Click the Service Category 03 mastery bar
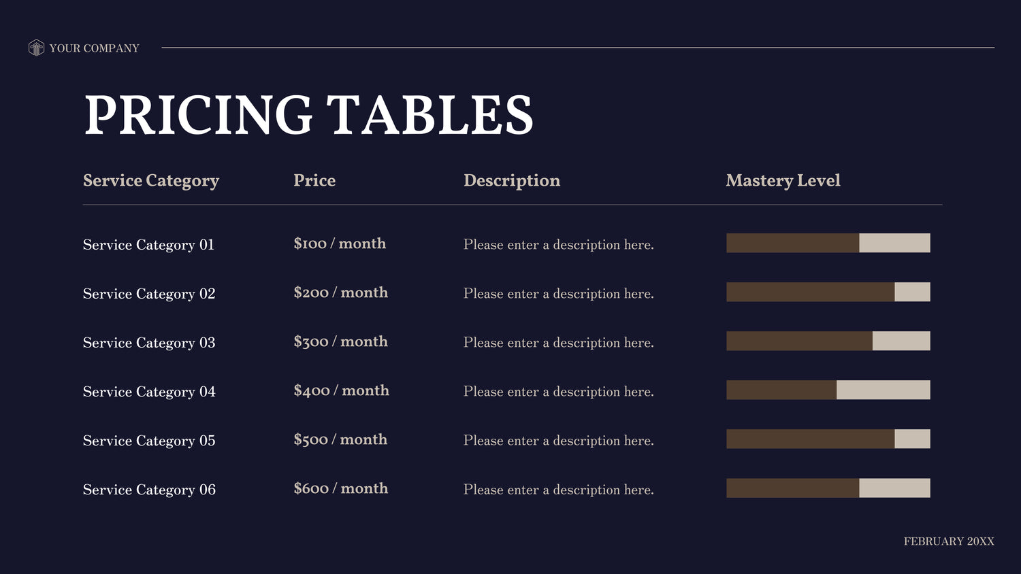The image size is (1021, 574). (828, 341)
